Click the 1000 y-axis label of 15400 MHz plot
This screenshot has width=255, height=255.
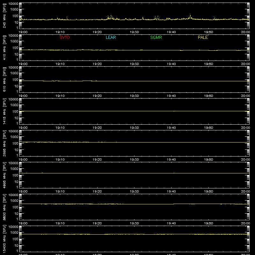[14, 232]
